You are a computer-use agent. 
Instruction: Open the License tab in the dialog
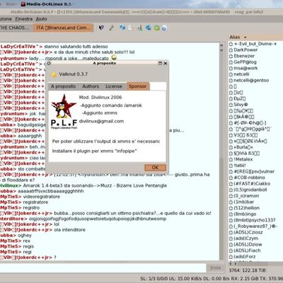tap(114, 86)
